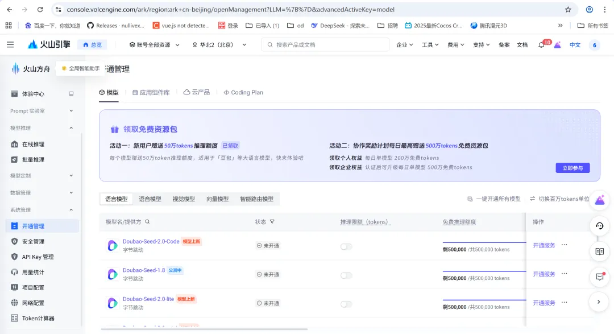Screen dimensions: 614x334
Task: Select 向量模型 model tab
Action: pos(217,199)
